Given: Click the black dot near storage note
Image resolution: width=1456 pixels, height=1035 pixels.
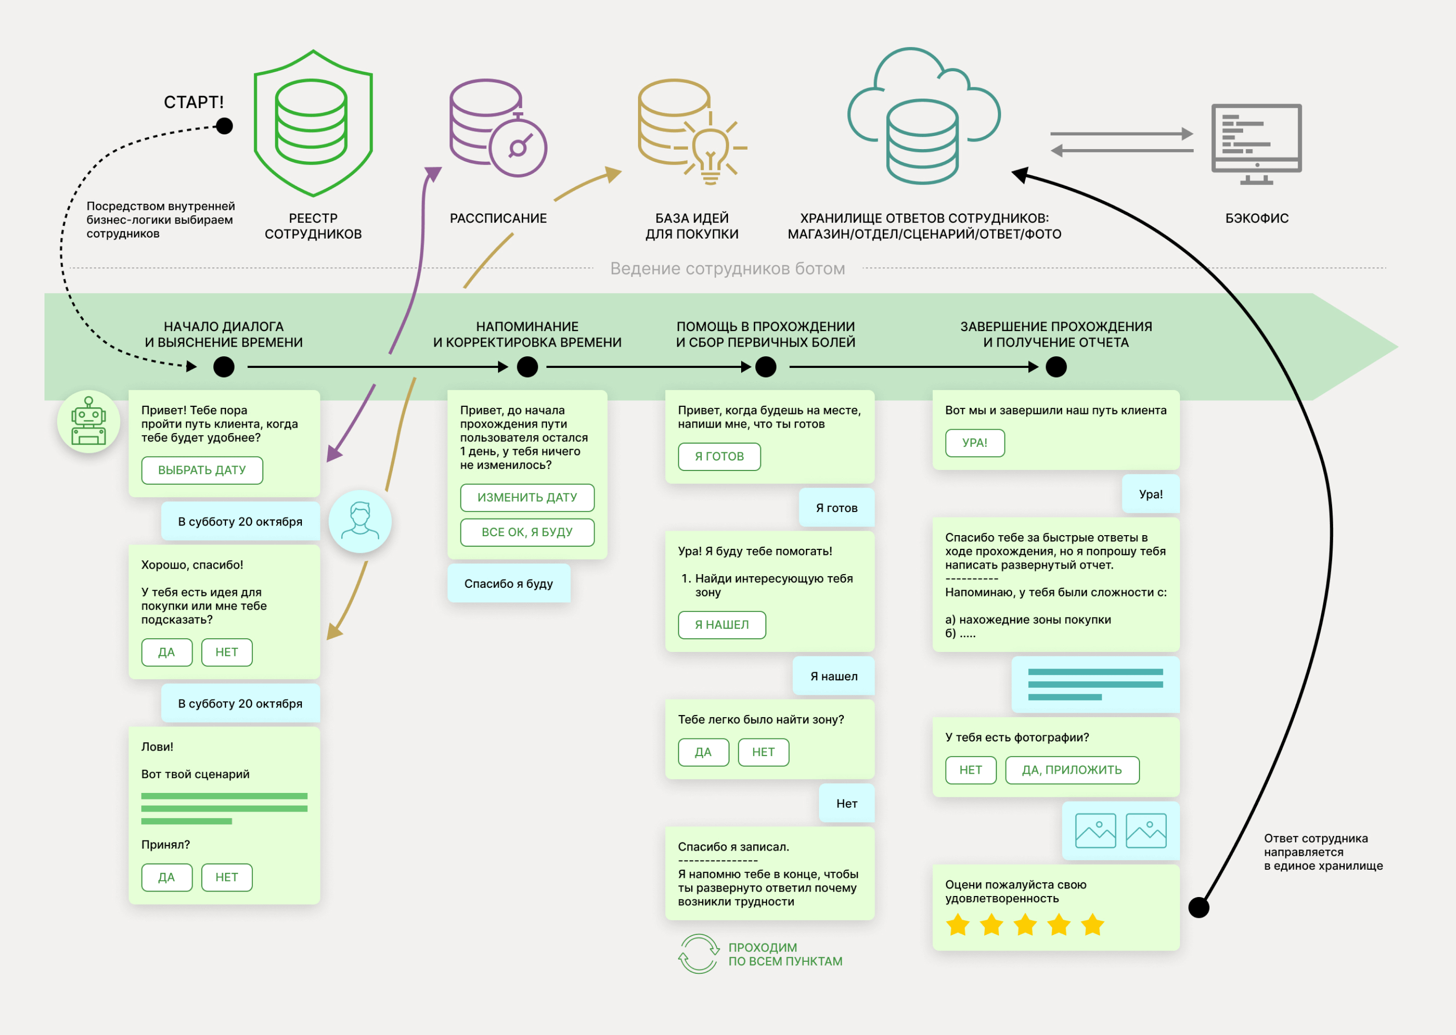Looking at the screenshot, I should tap(1199, 907).
